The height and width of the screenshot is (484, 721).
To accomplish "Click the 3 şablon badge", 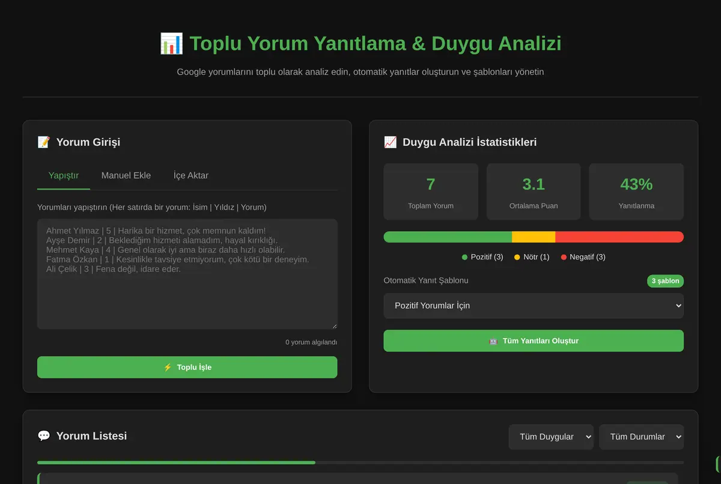I will [665, 281].
